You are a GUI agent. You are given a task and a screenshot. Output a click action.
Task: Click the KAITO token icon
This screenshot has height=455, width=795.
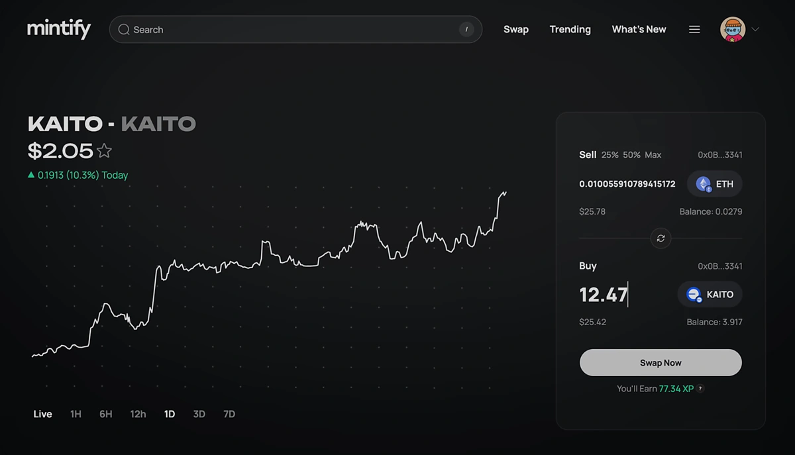pos(693,294)
